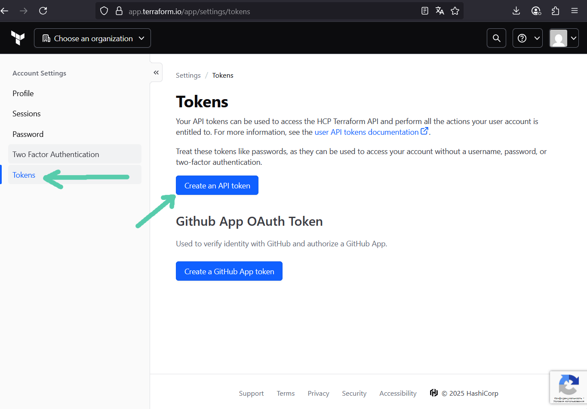Go to Profile settings
The height and width of the screenshot is (409, 587).
[23, 94]
